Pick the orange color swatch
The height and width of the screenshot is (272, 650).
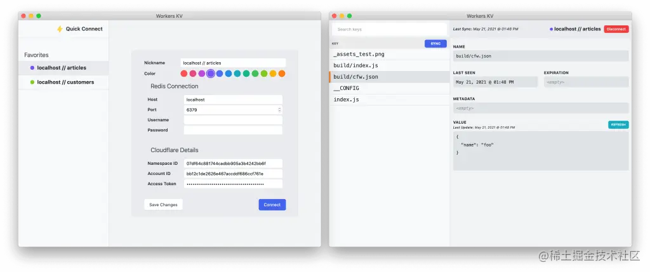[x=282, y=74]
